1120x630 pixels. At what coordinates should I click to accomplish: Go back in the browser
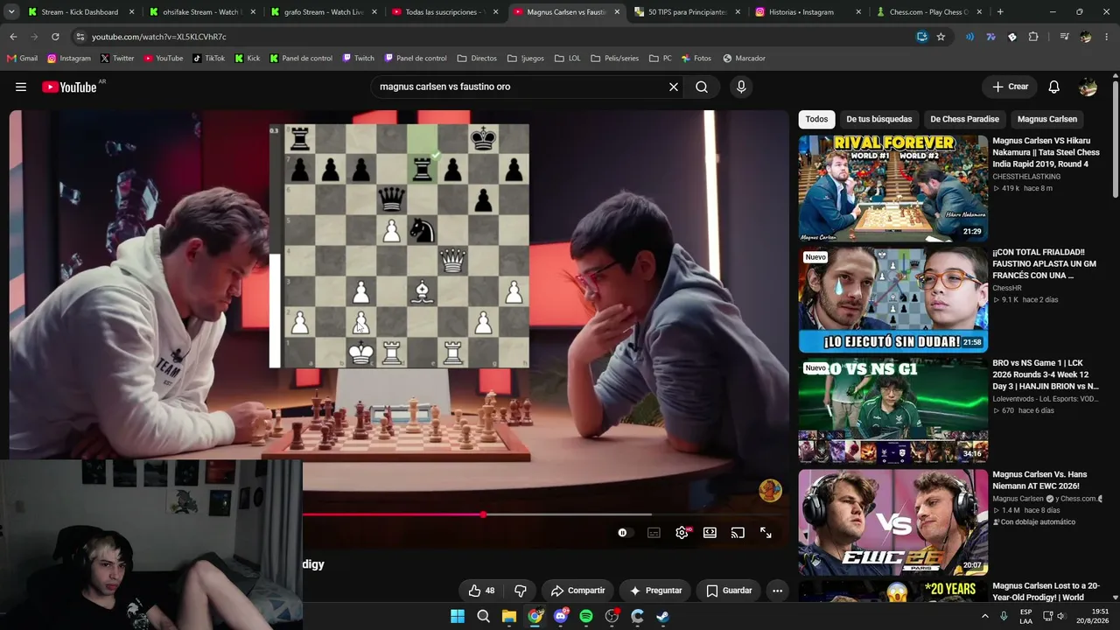pos(13,37)
